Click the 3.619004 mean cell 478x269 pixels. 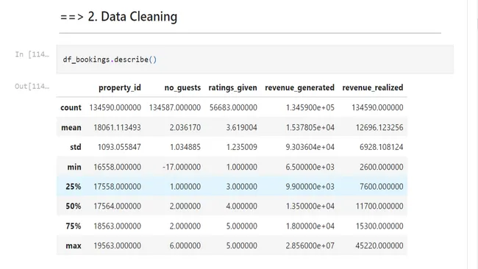coord(241,127)
